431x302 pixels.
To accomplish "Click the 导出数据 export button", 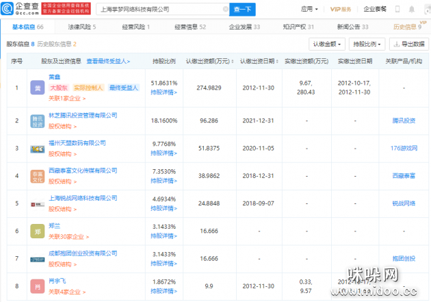I will pos(409,44).
